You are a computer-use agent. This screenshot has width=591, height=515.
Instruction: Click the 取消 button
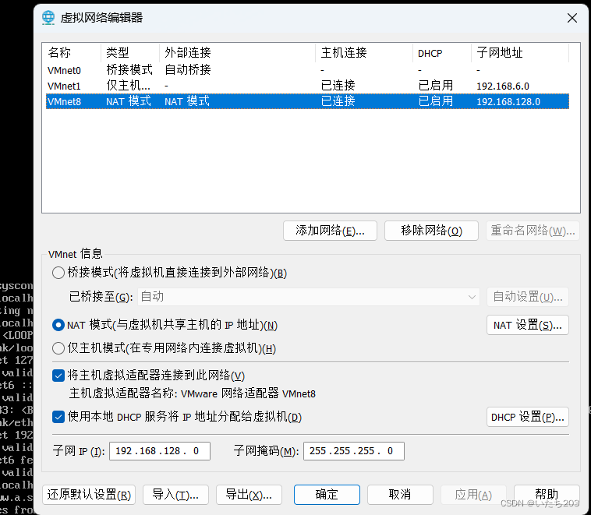click(400, 494)
